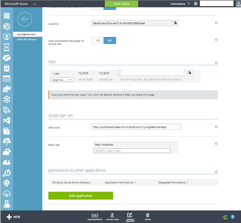Screen dimensions: 241x223
Task: Open the Select duration dropdown for keys
Action: [62, 80]
